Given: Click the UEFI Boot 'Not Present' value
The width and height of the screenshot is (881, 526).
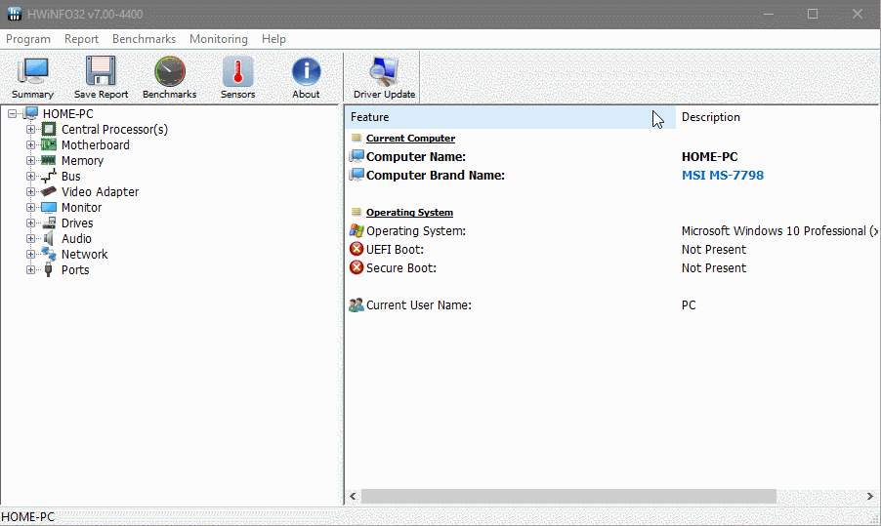Looking at the screenshot, I should coord(714,249).
